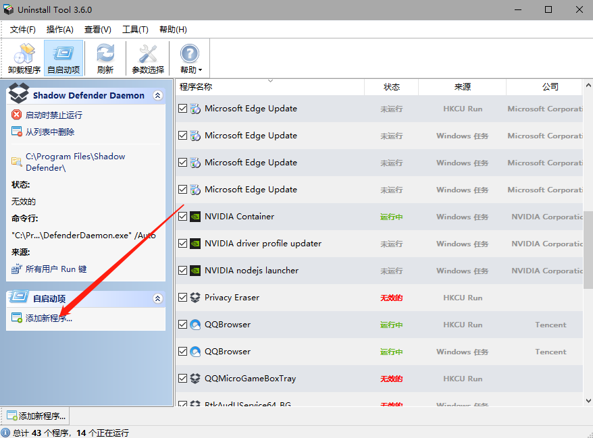593x438 pixels.
Task: Click the red 启动时禁止运行 icon
Action: tap(17, 115)
